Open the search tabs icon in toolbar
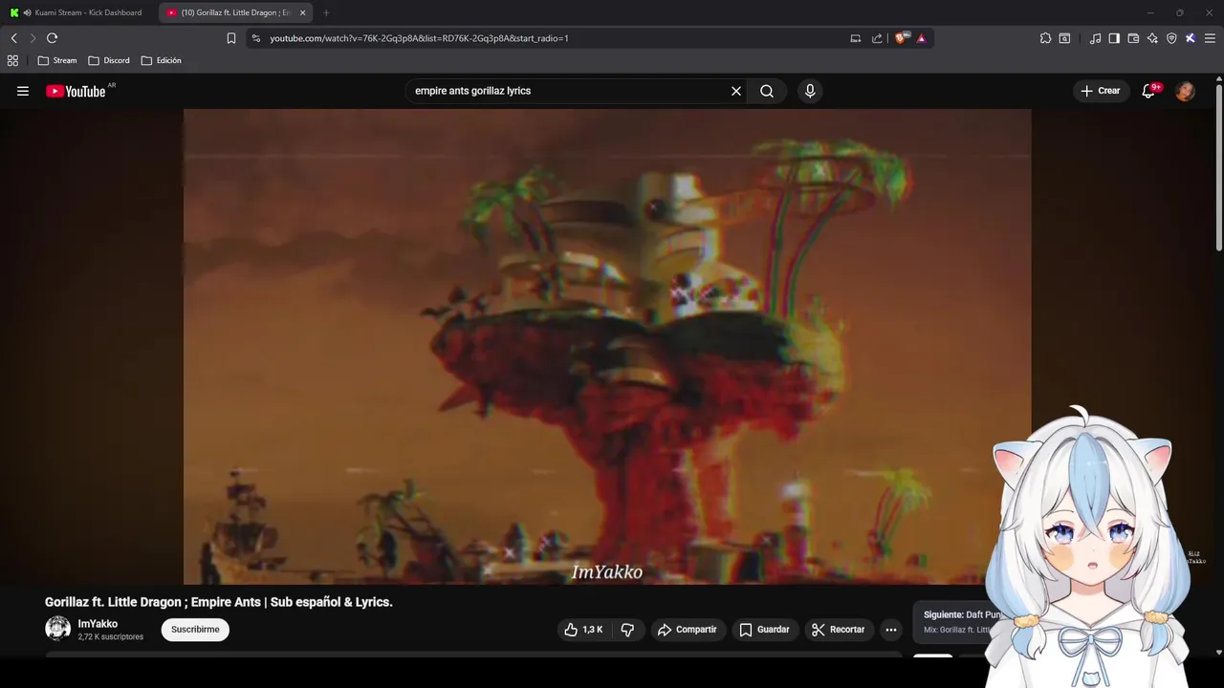This screenshot has width=1224, height=688. (x=1064, y=38)
